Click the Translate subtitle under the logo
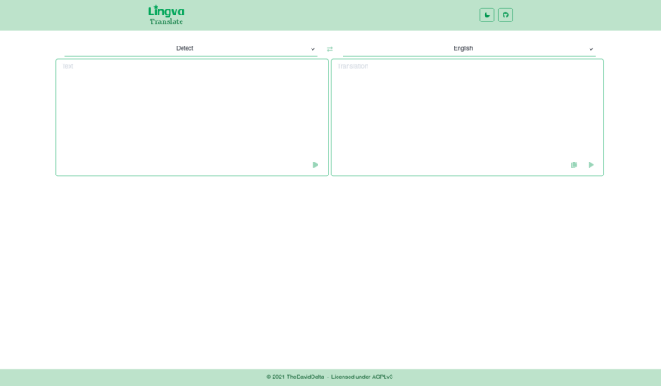661x386 pixels. [166, 22]
